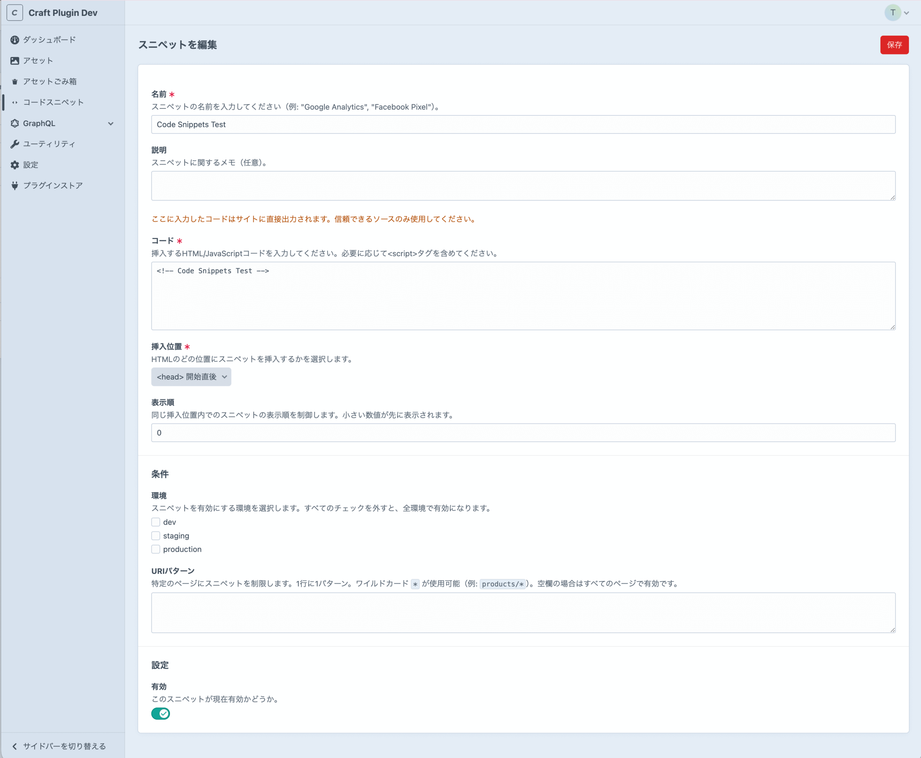Open ダッシュボード from the sidebar
Viewport: 921px width, 758px height.
point(49,40)
